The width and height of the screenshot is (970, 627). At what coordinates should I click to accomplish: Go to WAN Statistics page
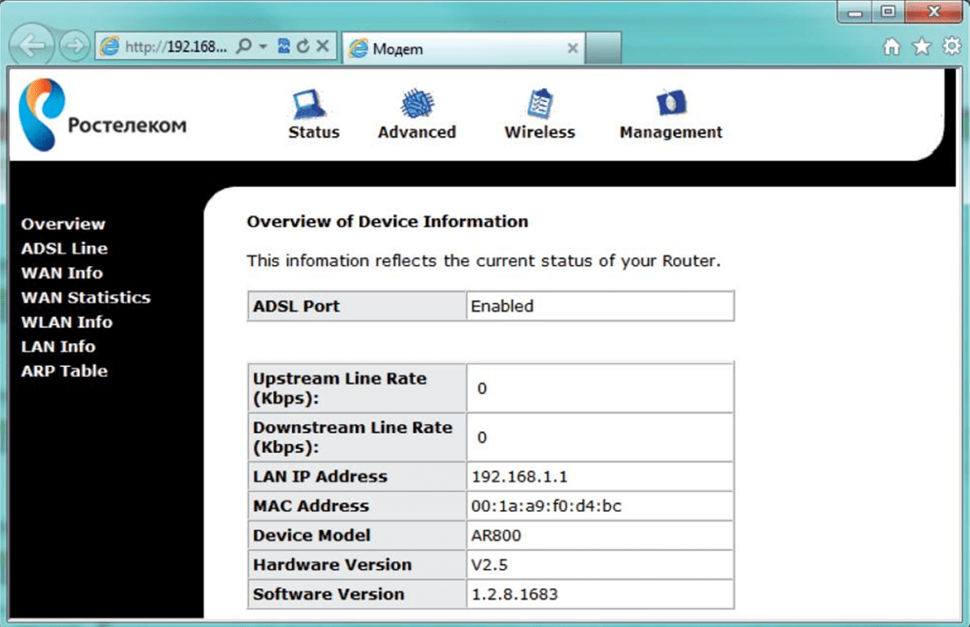86,298
